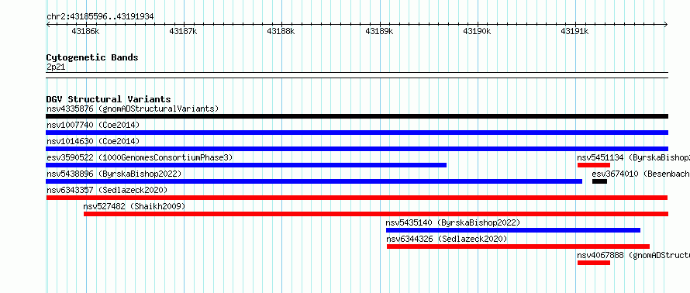Click the 43187k ruler position

(183, 31)
